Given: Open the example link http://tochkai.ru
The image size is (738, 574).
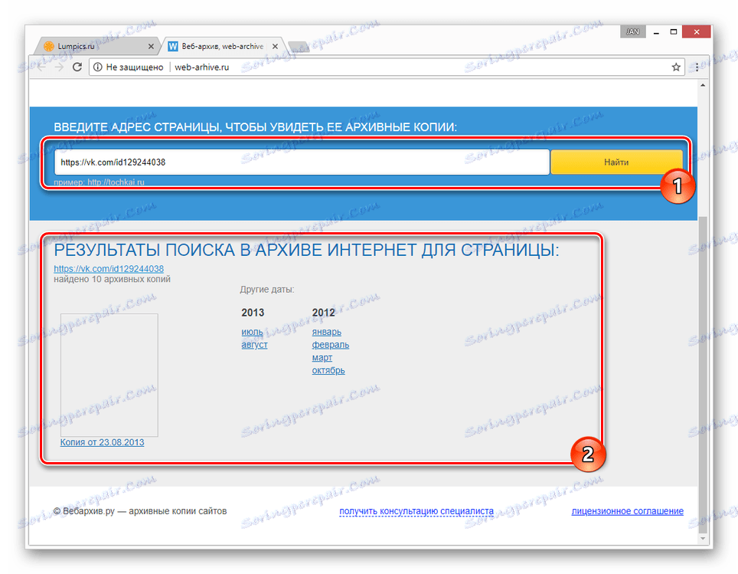Looking at the screenshot, I should (116, 182).
